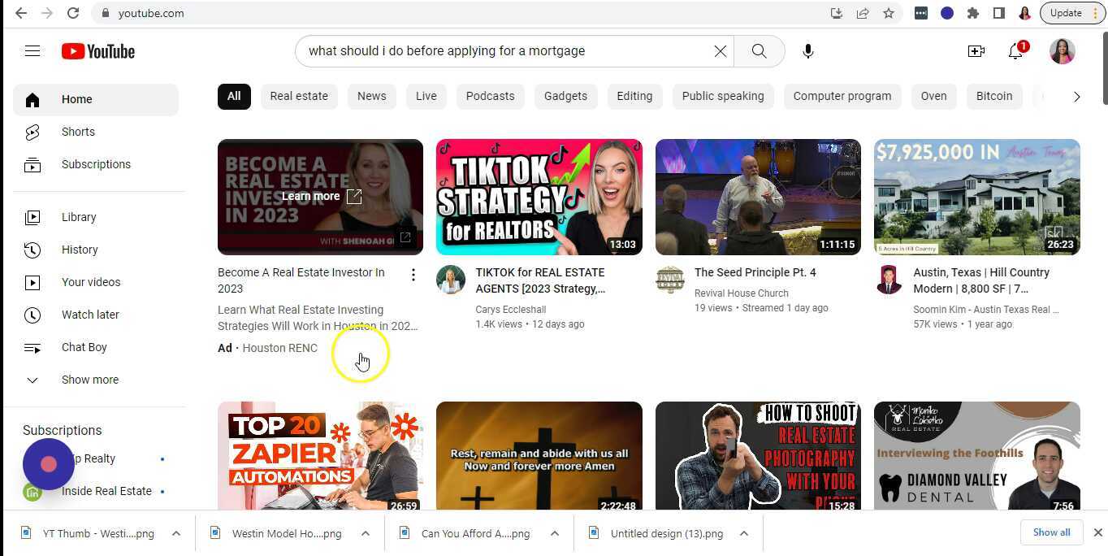Screen dimensions: 1108x556
Task: Select the Real estate filter chip
Action: [x=299, y=96]
